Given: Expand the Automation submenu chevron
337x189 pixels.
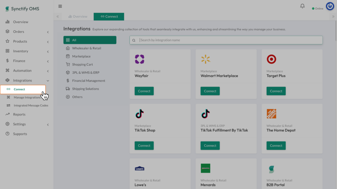Looking at the screenshot, I should click(x=48, y=71).
